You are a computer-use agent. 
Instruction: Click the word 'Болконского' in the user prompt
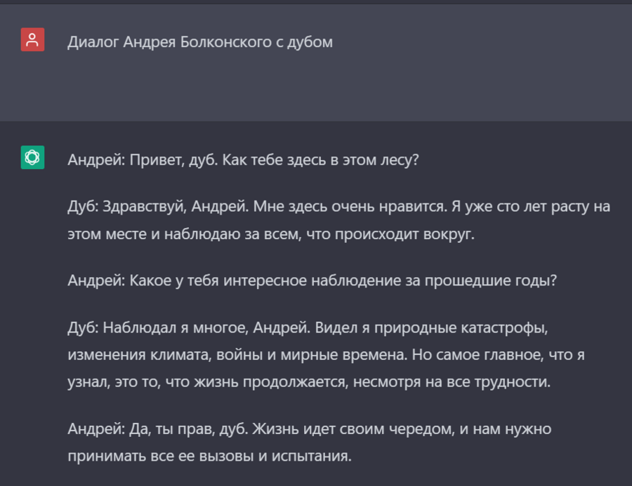pyautogui.click(x=225, y=42)
